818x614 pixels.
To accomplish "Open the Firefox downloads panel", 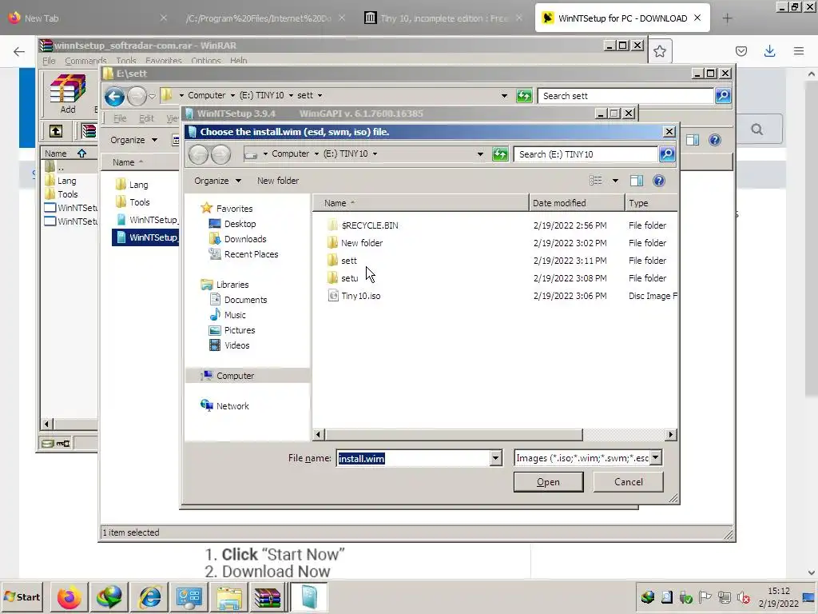I will point(769,50).
